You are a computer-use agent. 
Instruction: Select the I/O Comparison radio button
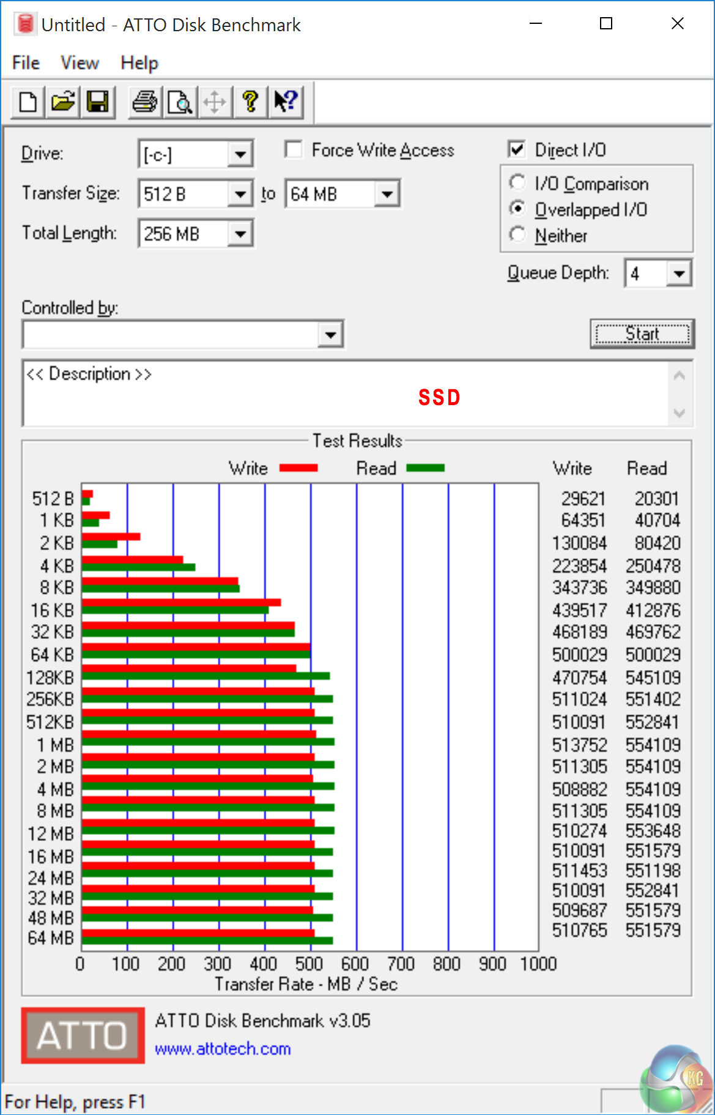pos(517,182)
